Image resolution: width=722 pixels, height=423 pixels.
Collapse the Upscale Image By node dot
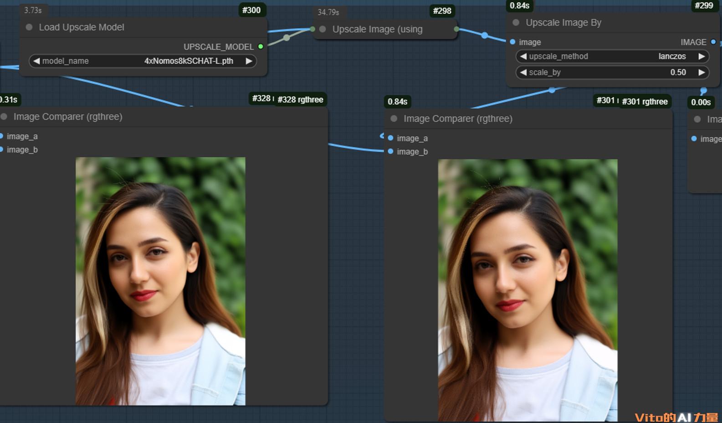pos(516,22)
